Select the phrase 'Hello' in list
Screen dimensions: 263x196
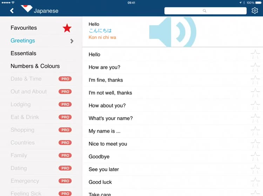click(173, 55)
